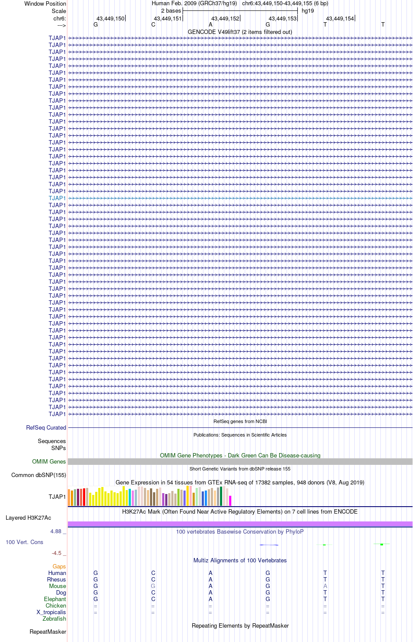Click the gray mismatched A in the Mouse row
413x642 pixels.
click(325, 586)
